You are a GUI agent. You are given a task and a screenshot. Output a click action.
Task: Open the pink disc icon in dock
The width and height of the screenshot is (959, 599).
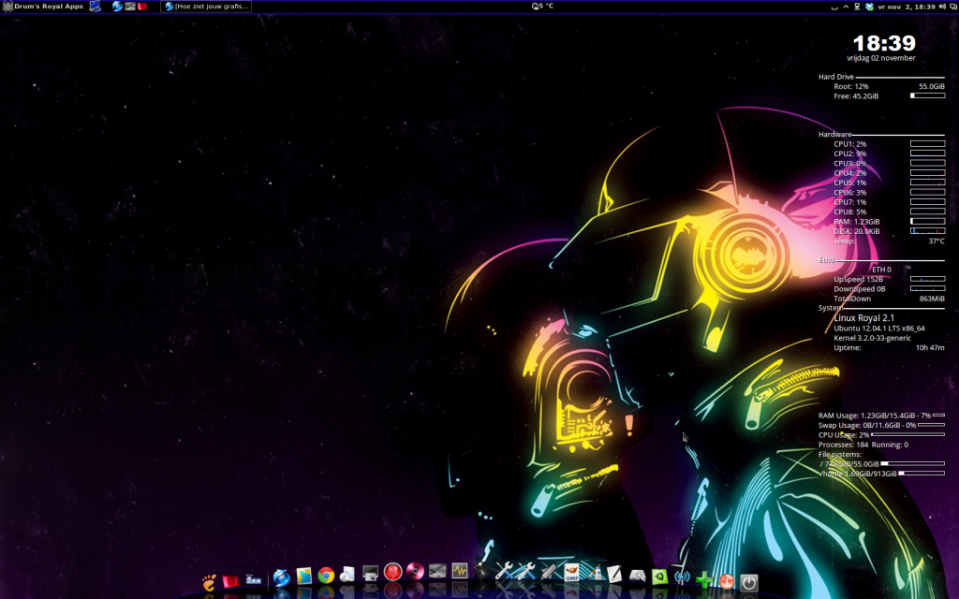pos(416,573)
